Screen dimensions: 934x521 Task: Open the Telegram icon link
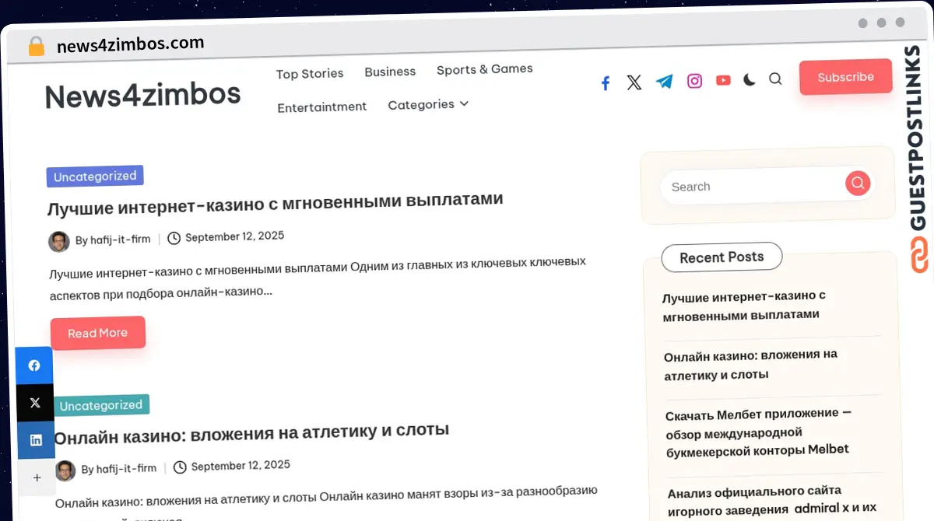(664, 82)
